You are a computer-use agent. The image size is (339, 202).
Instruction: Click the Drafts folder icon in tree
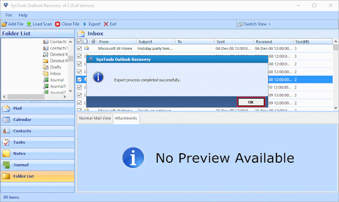pos(46,67)
